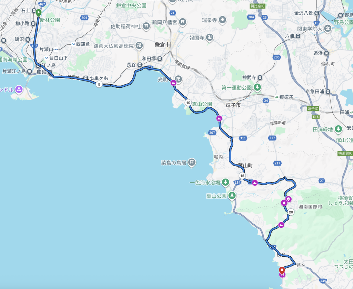
Task: Click the 報国寺 temple icon
Action: [x=210, y=37]
